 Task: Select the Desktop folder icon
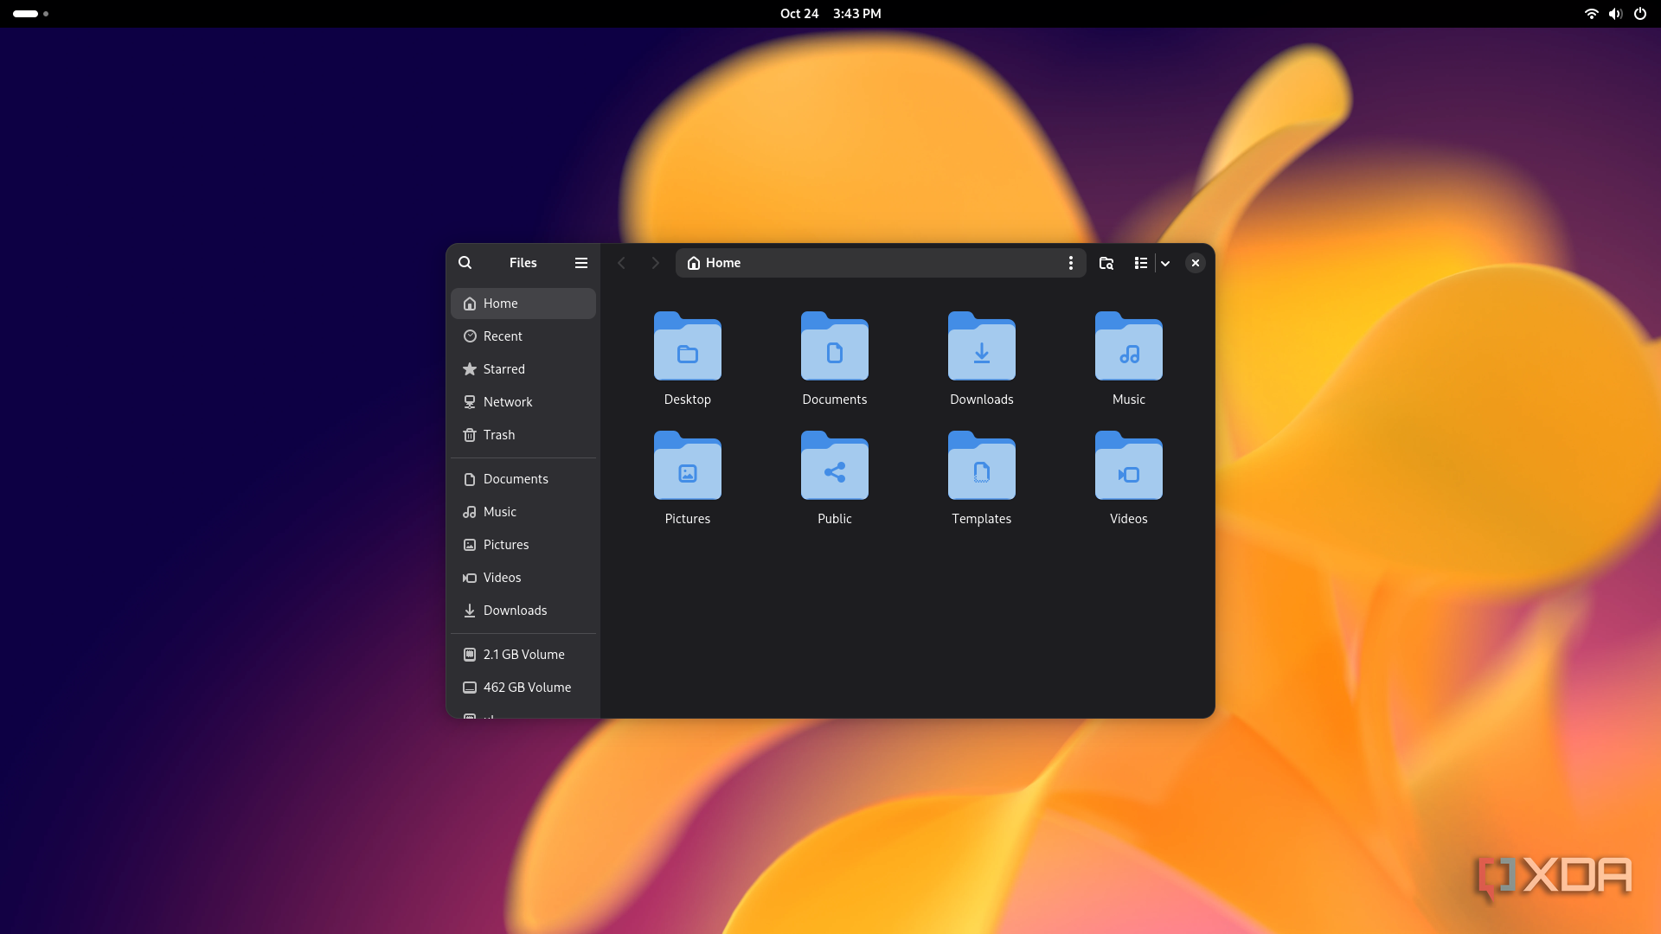688,346
